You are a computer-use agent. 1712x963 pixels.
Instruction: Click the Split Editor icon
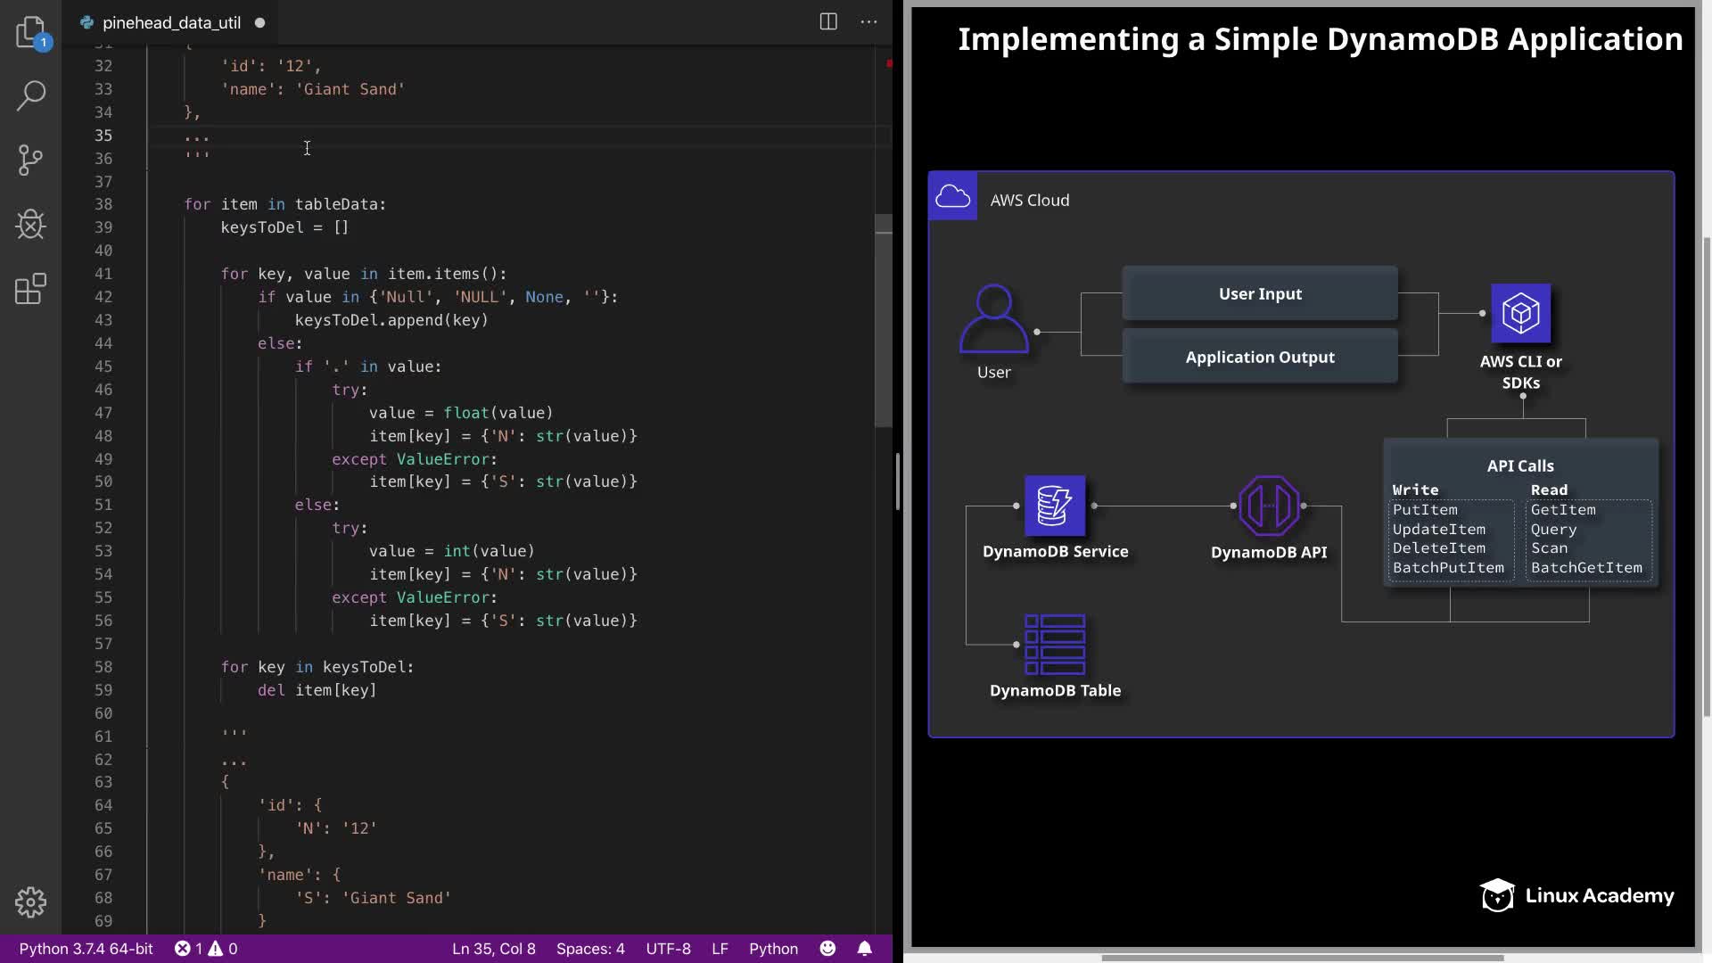click(x=828, y=22)
